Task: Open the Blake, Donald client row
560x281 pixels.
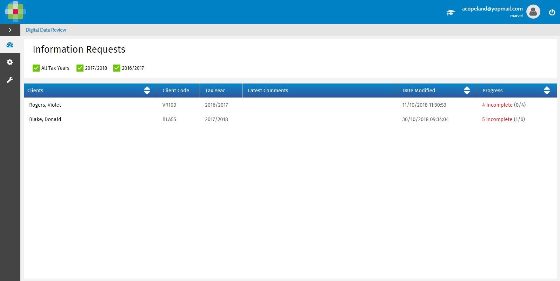Action: (45, 119)
